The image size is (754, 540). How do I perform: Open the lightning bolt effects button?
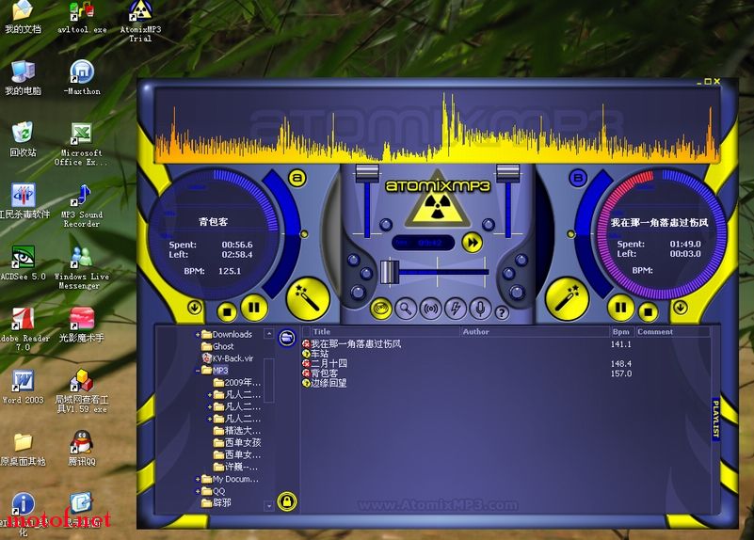pos(456,309)
